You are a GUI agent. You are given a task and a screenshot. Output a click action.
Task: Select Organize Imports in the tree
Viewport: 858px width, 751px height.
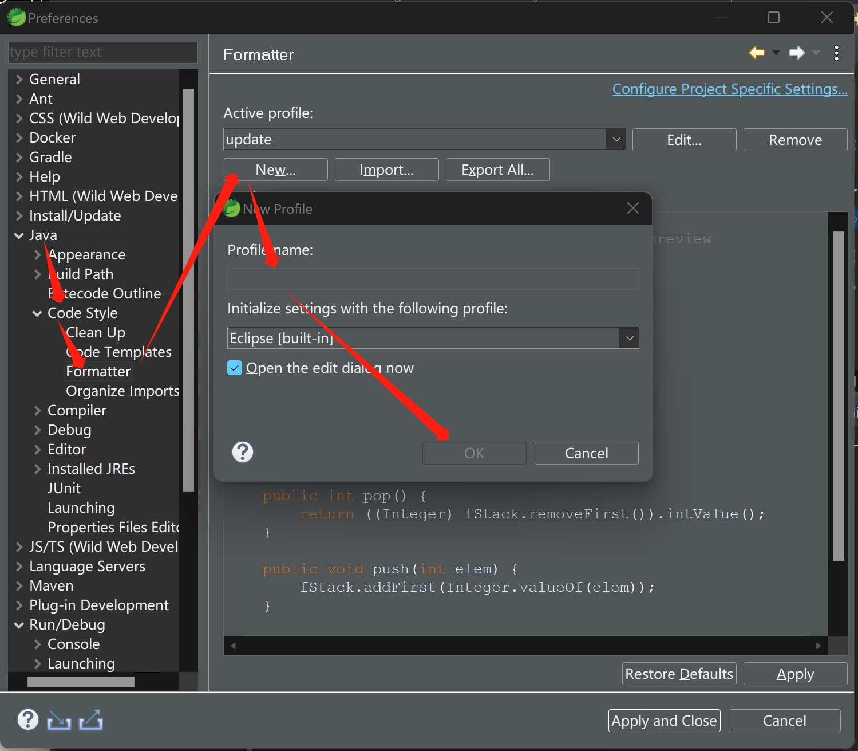pos(122,391)
